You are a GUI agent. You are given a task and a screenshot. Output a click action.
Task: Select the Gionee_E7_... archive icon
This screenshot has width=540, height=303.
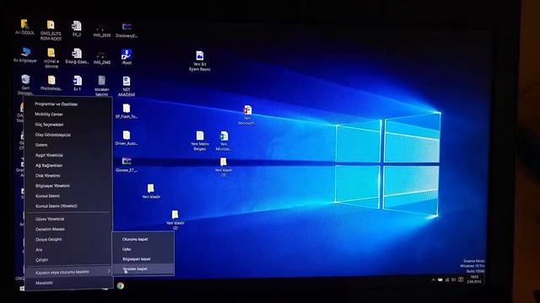127,165
